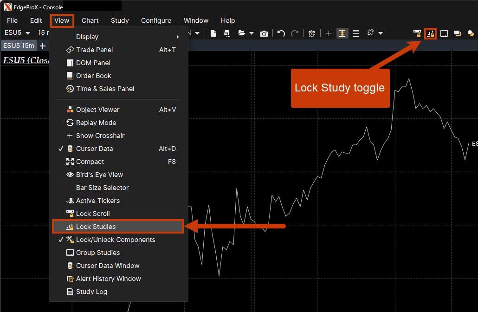This screenshot has width=478, height=312.
Task: Enable Lock Studies from the View menu
Action: (x=96, y=227)
